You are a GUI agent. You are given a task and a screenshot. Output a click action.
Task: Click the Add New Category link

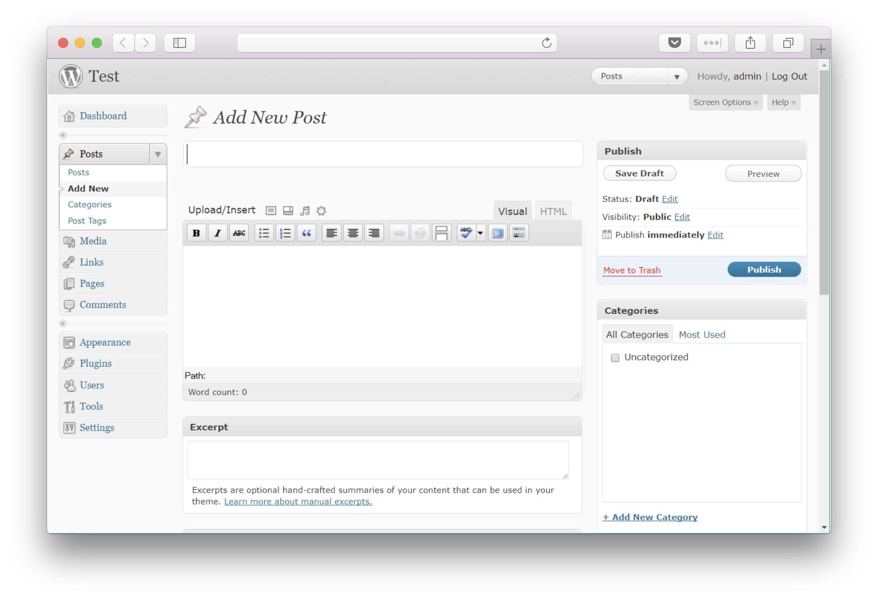tap(650, 517)
